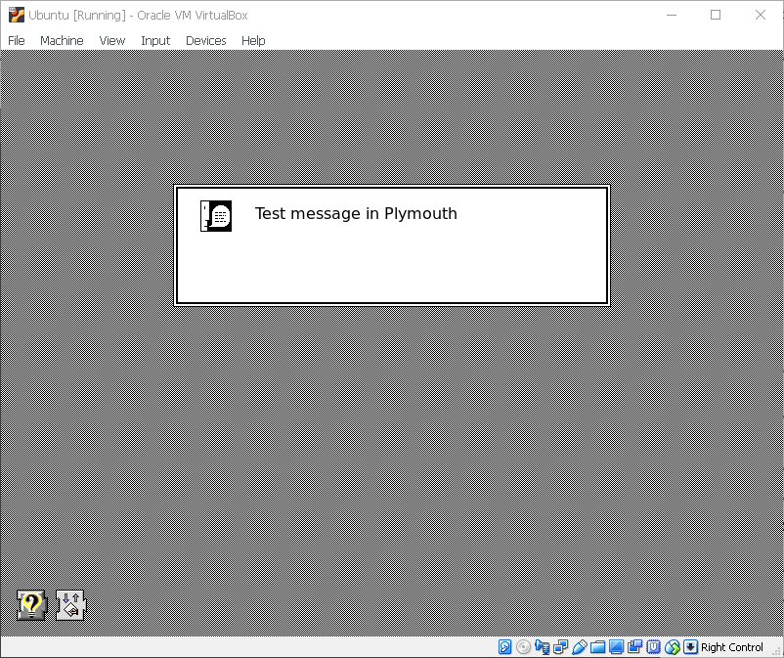
Task: Click the shared folders status icon
Action: (x=597, y=647)
